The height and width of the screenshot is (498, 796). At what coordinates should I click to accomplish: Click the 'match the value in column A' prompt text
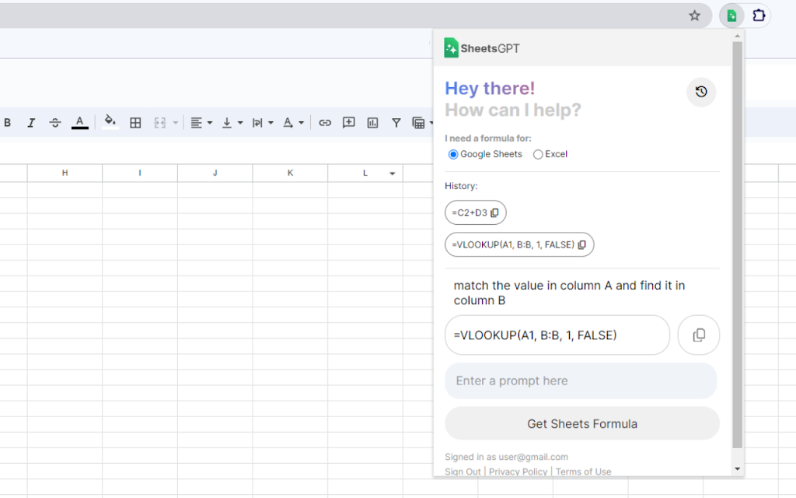pyautogui.click(x=569, y=293)
